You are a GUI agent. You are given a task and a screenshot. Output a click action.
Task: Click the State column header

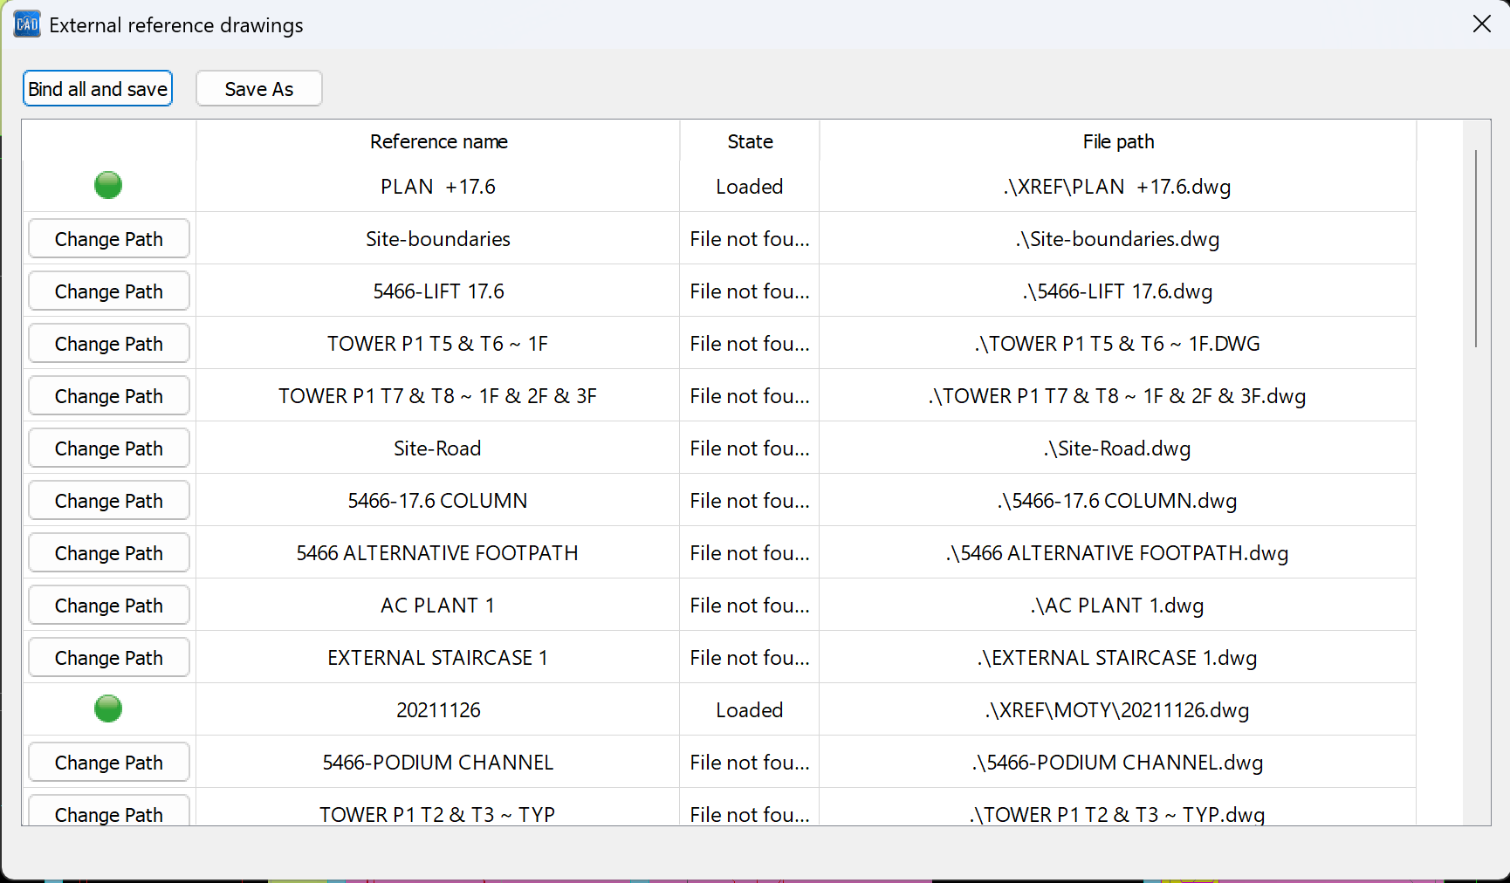750,141
